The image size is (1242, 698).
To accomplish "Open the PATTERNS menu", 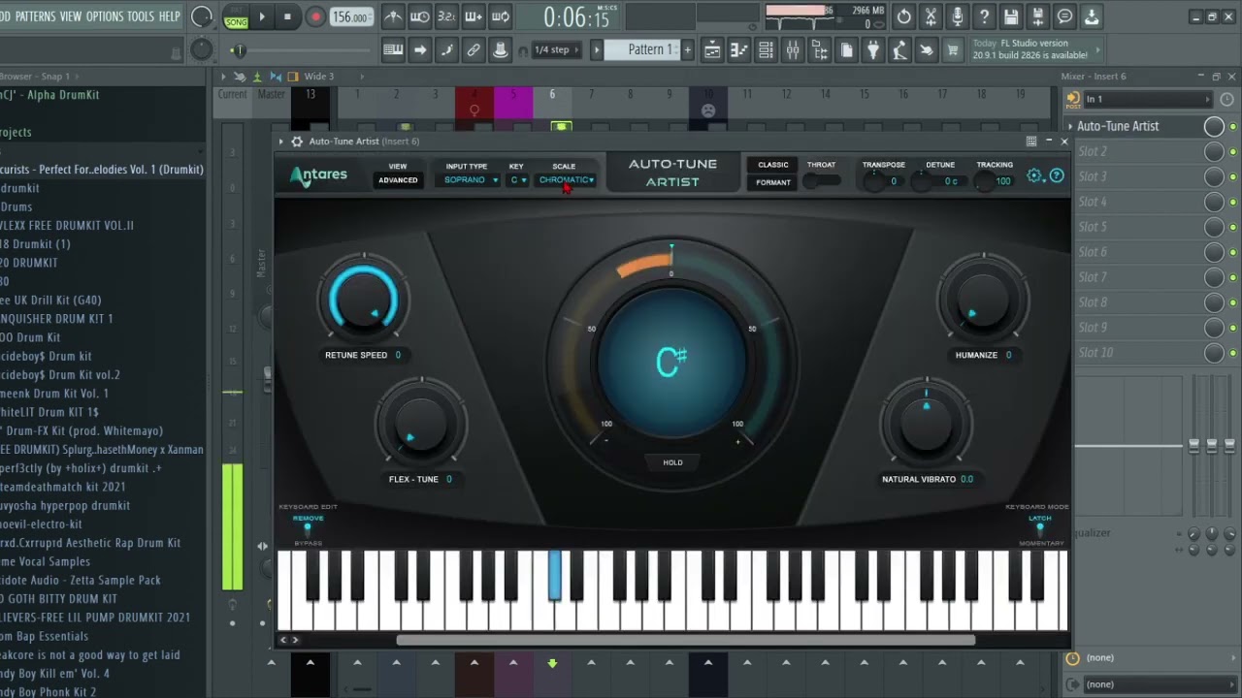I will pyautogui.click(x=35, y=16).
